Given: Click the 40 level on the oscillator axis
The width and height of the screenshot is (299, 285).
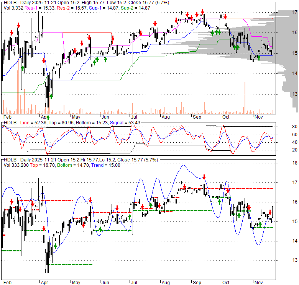Looking at the screenshot, I should coord(295,142).
